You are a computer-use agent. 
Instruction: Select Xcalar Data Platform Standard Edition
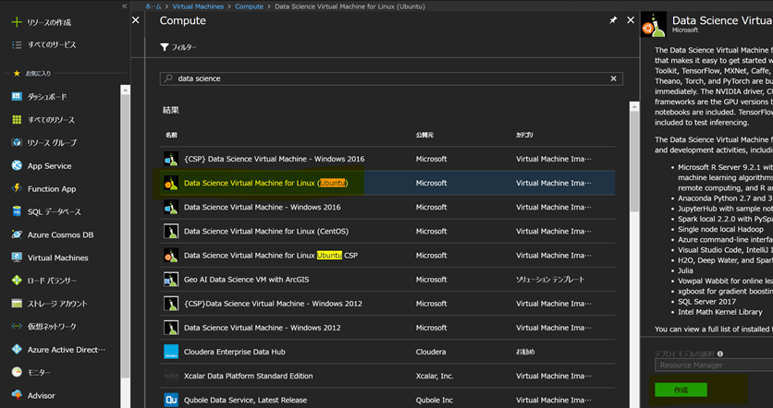coord(387,376)
